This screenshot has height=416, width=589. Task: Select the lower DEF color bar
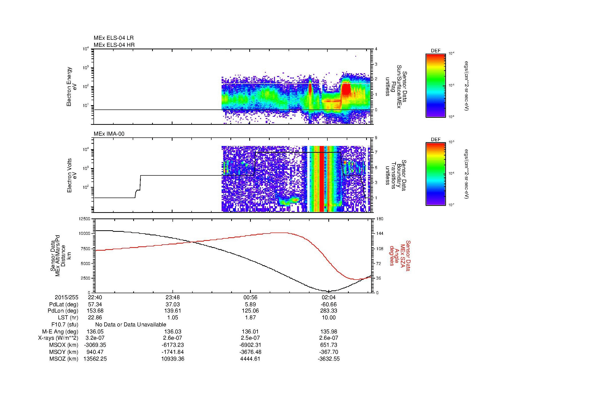click(x=436, y=174)
